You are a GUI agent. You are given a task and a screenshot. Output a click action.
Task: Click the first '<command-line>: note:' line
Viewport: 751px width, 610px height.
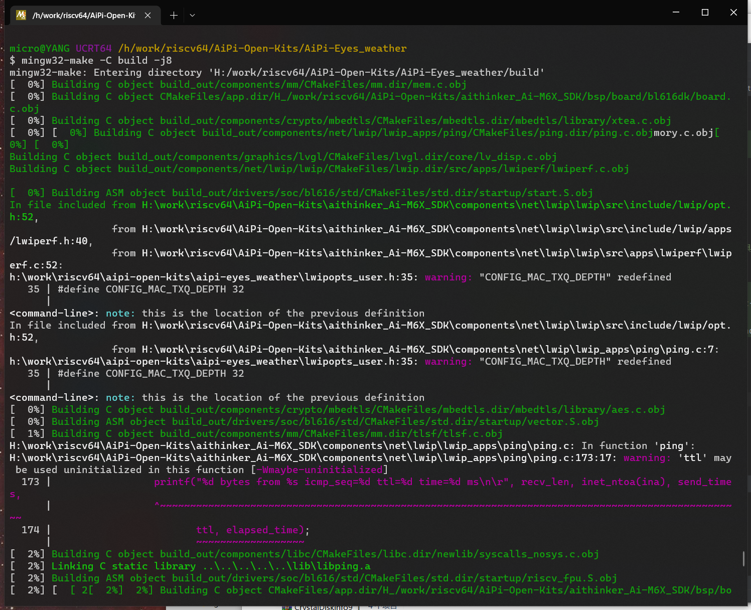pyautogui.click(x=217, y=314)
